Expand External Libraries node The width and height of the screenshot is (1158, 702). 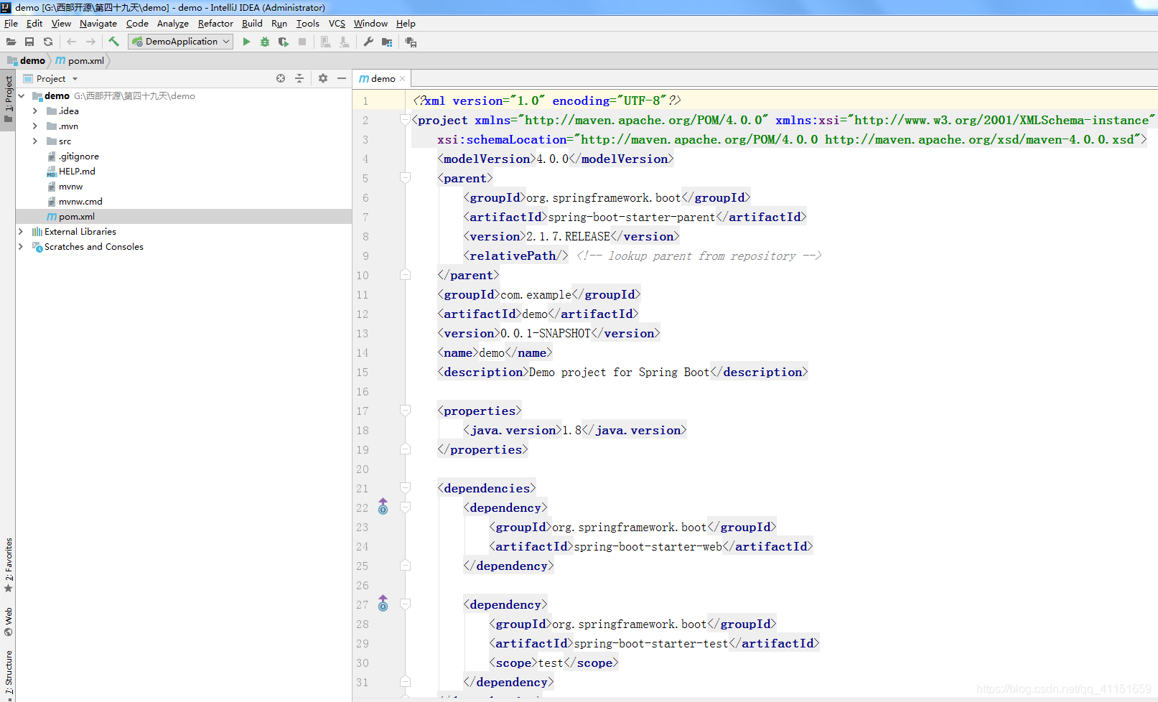[21, 231]
